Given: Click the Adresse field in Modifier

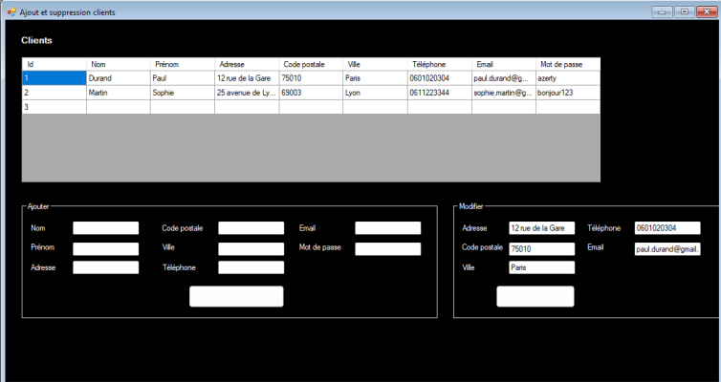Looking at the screenshot, I should [x=542, y=228].
